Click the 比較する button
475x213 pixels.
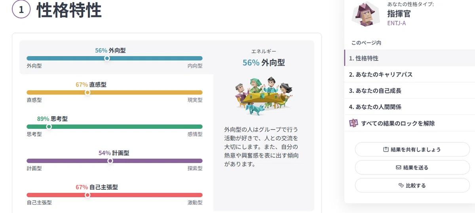pyautogui.click(x=412, y=185)
